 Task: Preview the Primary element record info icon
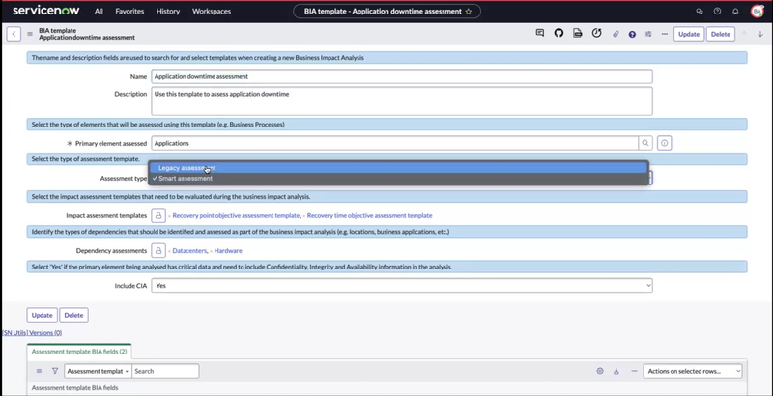coord(664,143)
